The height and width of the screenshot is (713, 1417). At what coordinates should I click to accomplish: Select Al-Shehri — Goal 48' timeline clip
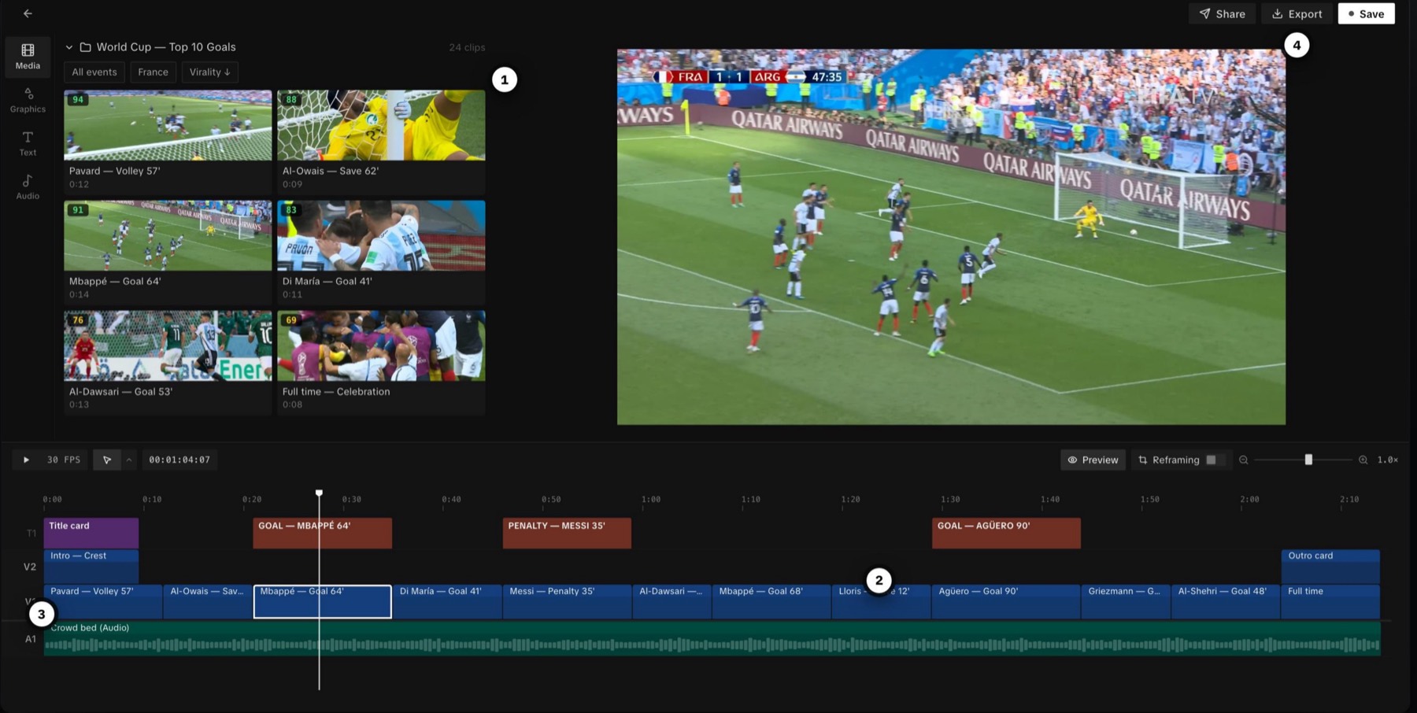[x=1226, y=601]
